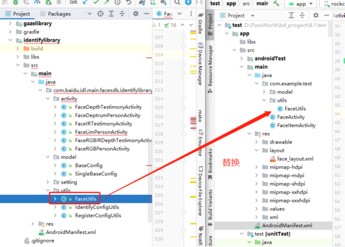Click the warning count inspection indicator
The width and height of the screenshot is (345, 247).
(x=157, y=25)
